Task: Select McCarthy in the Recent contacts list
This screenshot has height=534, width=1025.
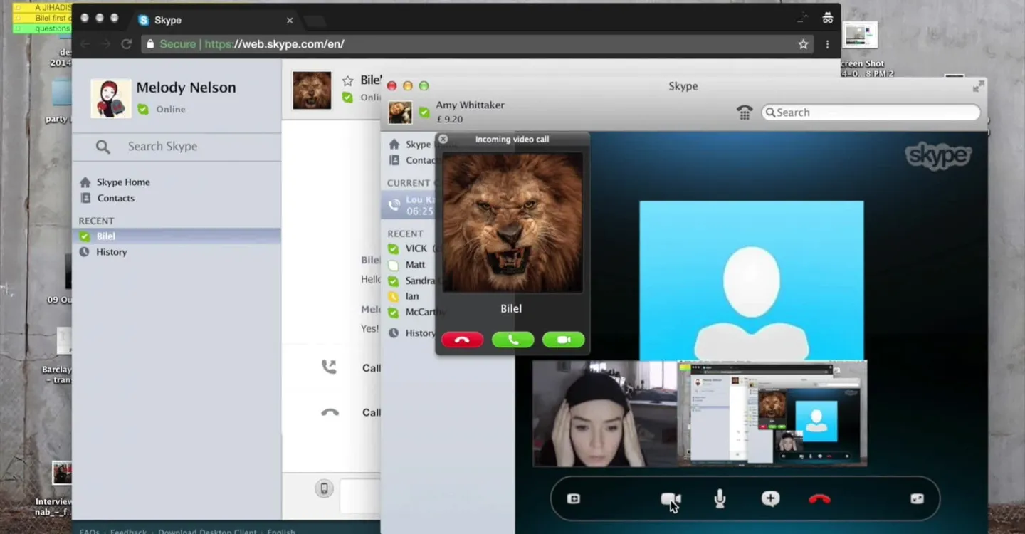Action: pos(425,312)
